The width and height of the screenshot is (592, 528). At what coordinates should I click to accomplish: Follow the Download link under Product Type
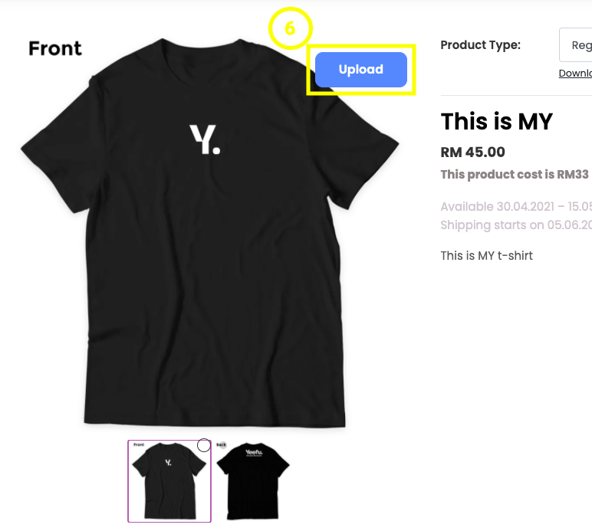tap(575, 74)
